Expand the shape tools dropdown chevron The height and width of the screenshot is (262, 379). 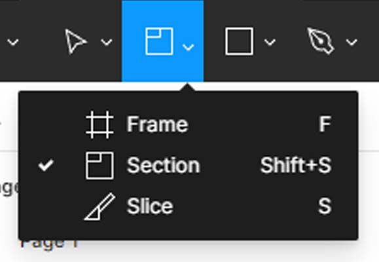point(270,42)
